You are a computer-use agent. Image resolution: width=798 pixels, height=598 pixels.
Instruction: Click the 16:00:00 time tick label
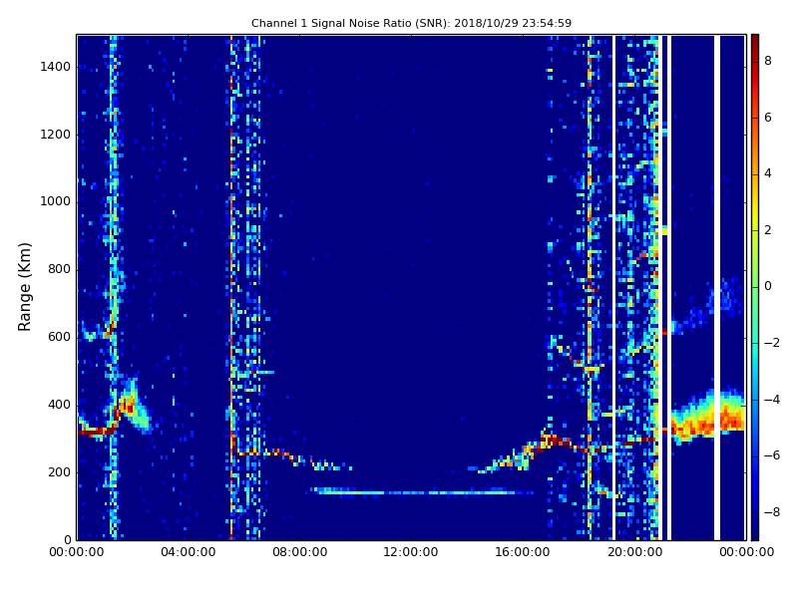[523, 552]
